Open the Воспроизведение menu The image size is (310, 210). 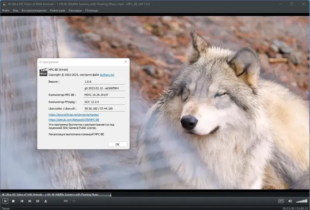pos(33,10)
